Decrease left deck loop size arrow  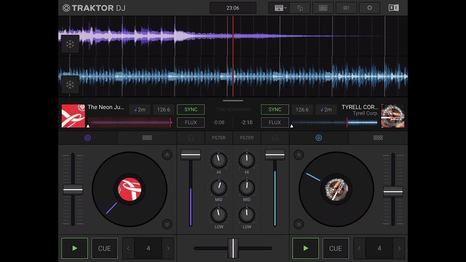click(128, 249)
